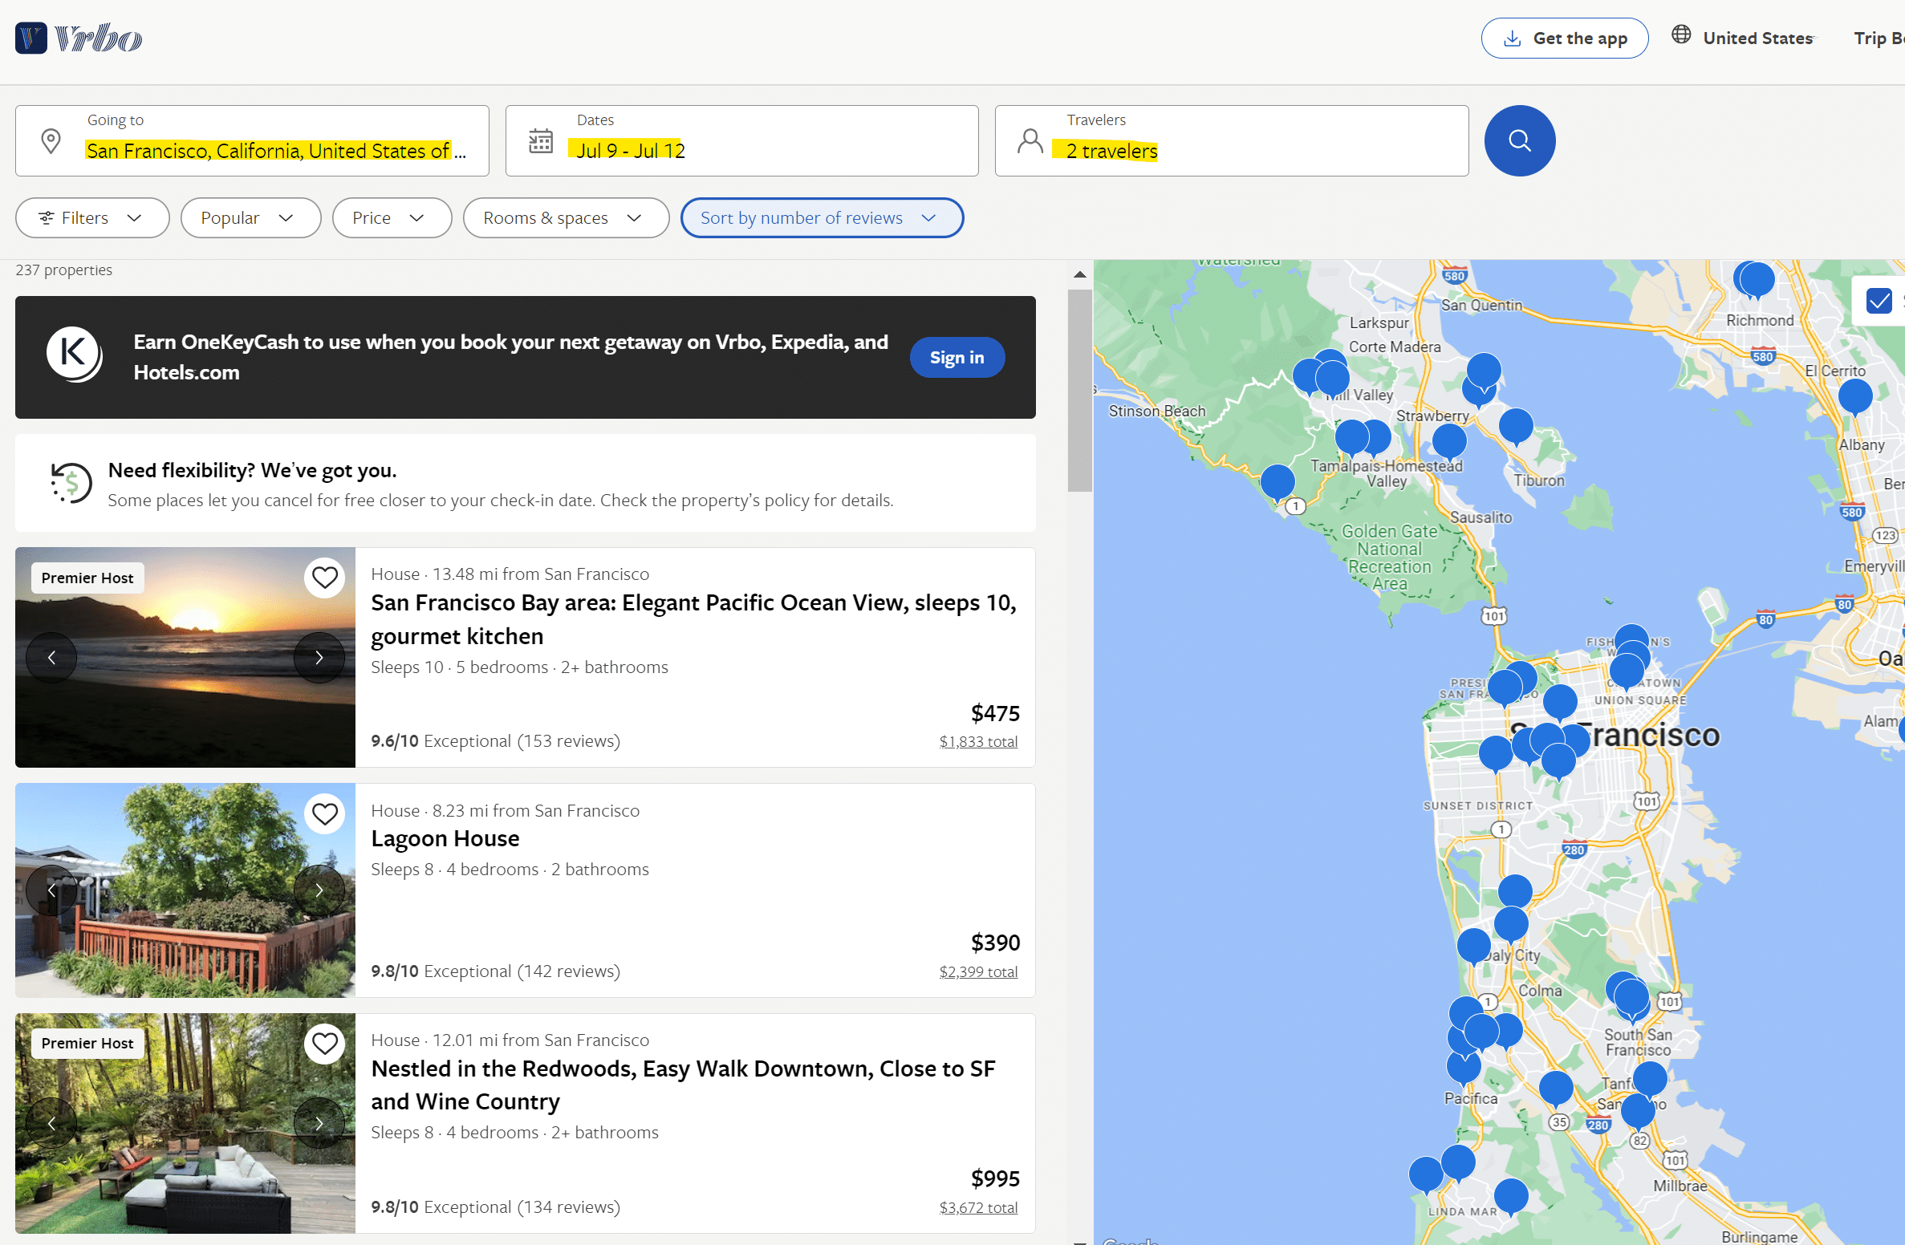Image resolution: width=1905 pixels, height=1245 pixels.
Task: Click the blue search magnifier button
Action: 1519,141
